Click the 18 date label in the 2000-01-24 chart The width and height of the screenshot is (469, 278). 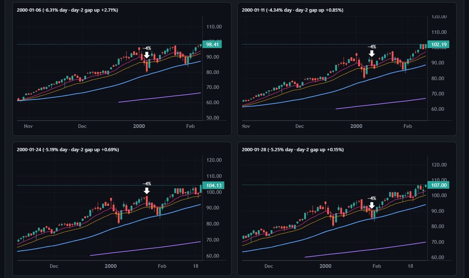tap(195, 266)
